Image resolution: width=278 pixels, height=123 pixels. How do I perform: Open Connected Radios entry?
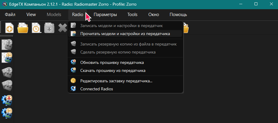[x=125, y=89]
